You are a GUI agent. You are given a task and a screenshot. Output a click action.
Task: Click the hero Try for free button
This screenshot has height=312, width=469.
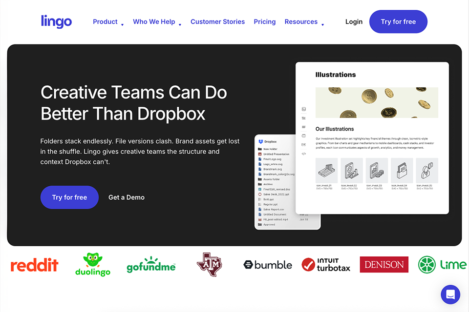(x=69, y=197)
